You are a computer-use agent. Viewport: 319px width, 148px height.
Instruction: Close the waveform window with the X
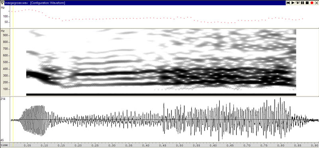click(316, 3)
